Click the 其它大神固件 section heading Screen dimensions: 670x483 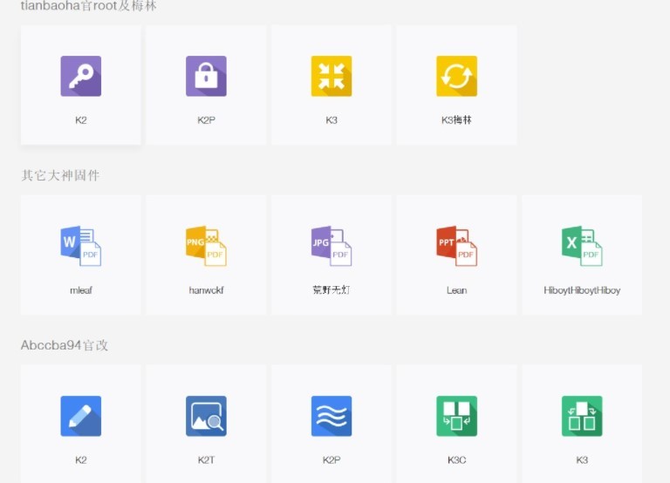point(60,175)
